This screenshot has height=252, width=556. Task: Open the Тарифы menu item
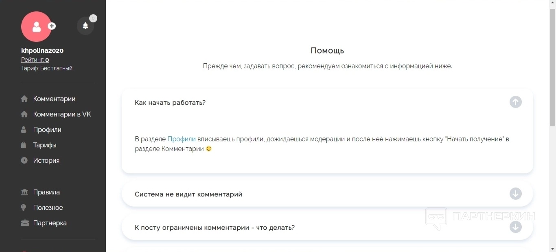click(x=45, y=145)
